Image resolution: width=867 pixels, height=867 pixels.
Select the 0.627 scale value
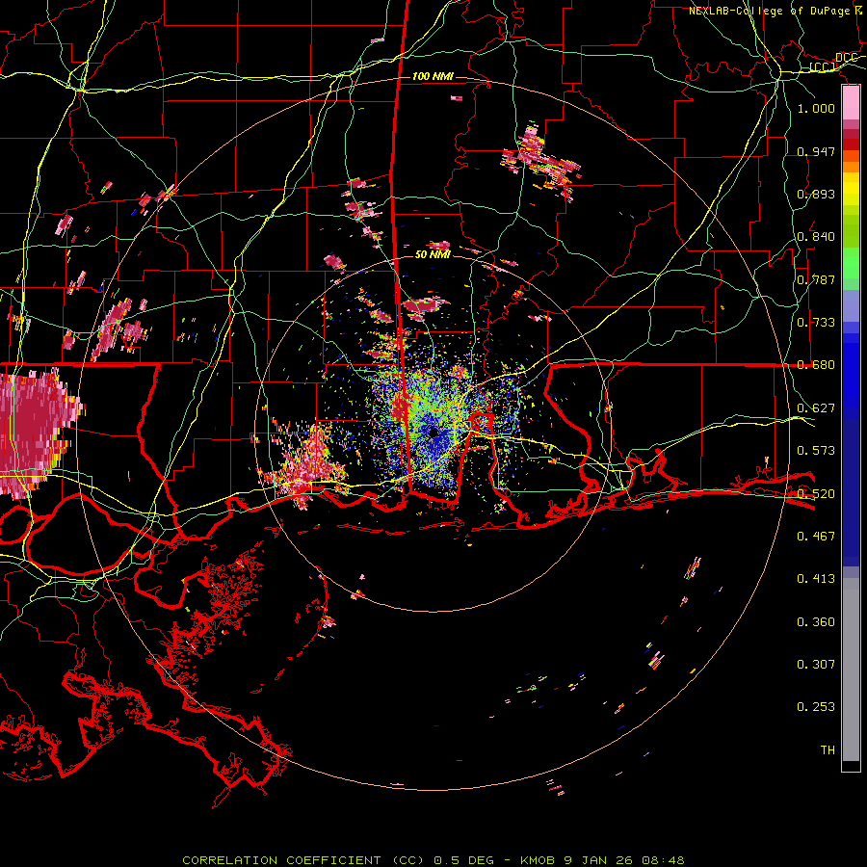coord(816,408)
